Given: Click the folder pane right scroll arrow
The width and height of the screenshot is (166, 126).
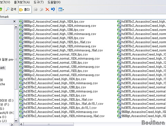Looking at the screenshot, I should [x=12, y=125].
